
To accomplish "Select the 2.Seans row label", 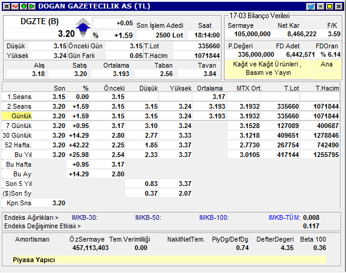I will [19, 106].
